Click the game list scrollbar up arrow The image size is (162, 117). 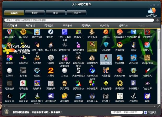pos(159,30)
